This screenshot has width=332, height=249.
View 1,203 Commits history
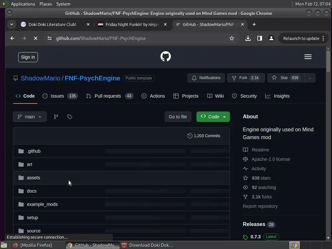coord(204,136)
